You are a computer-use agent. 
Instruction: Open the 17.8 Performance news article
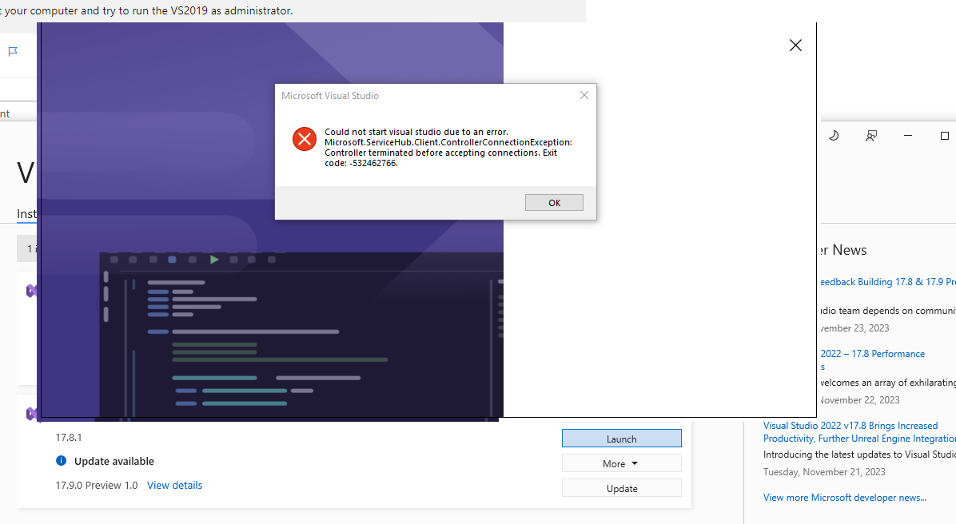[x=873, y=359]
